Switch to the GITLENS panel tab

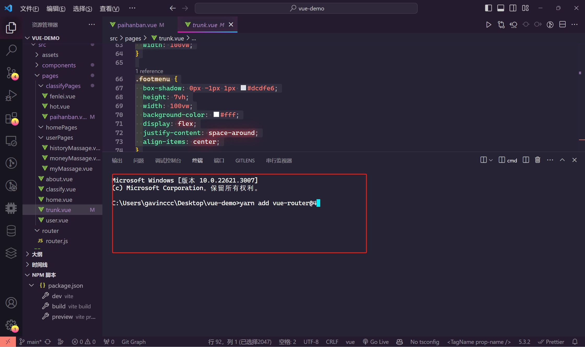click(x=245, y=161)
